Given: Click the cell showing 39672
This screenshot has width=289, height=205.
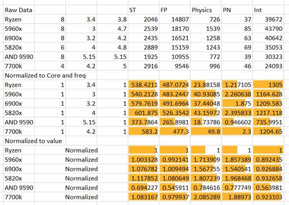Looking at the screenshot, I should (x=268, y=19).
